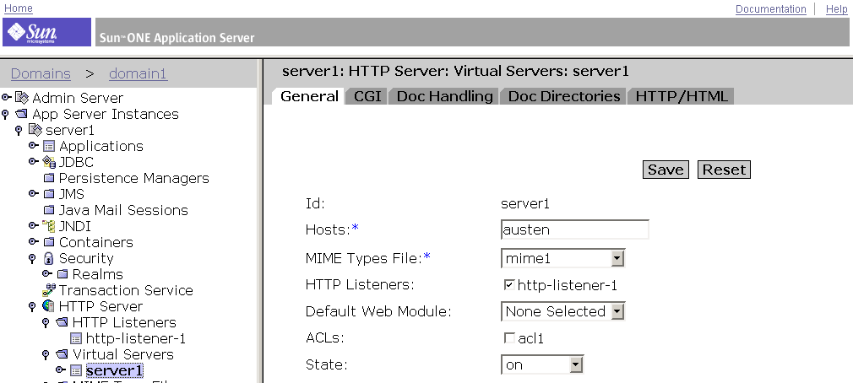Go to the Domains breadcrumb link
Screen dimensions: 853x383
coord(41,73)
